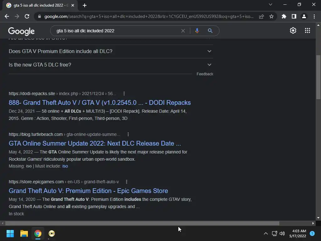
Task: Open the disc app in taskbar
Action: 52,233
